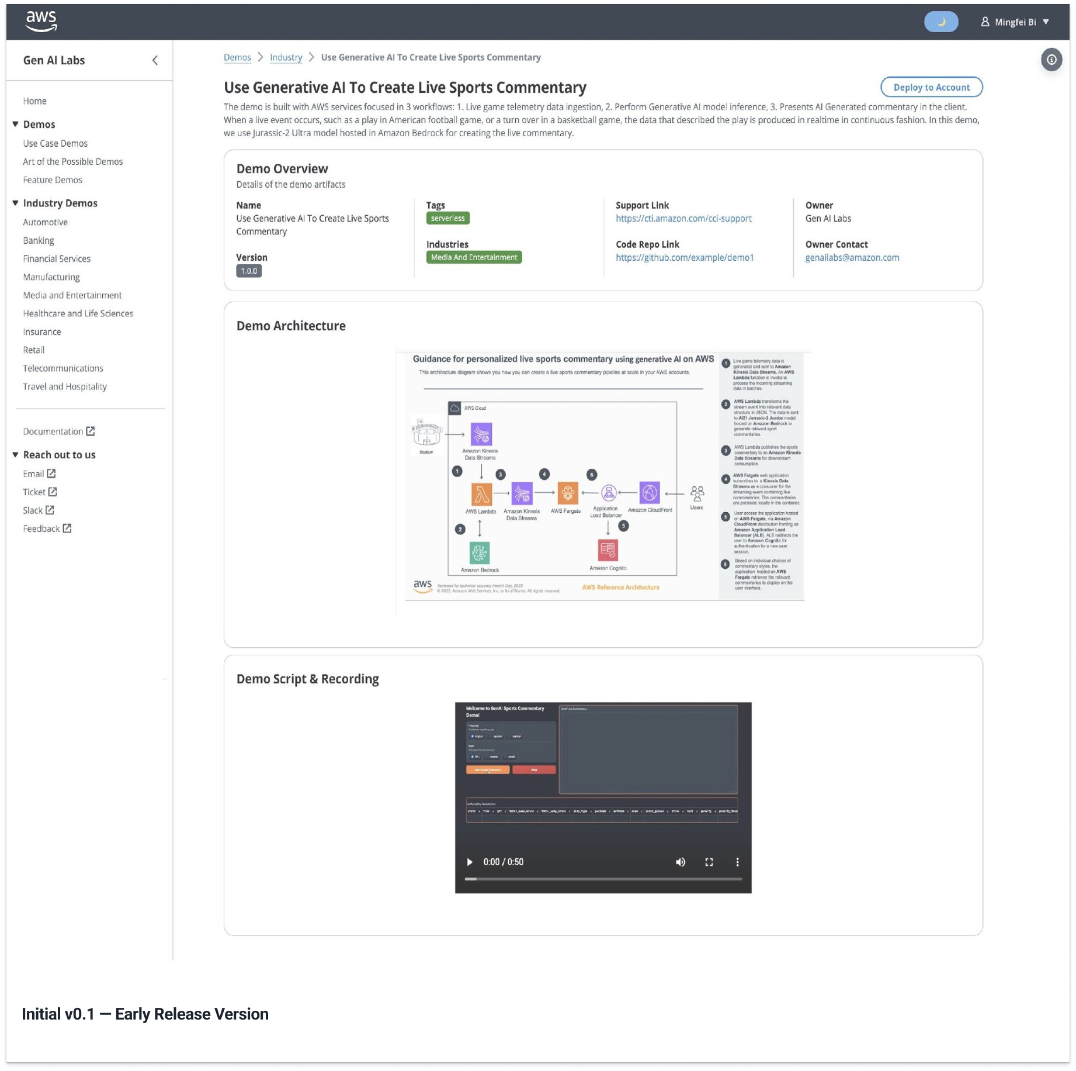This screenshot has height=1071, width=1076.
Task: Collapse the Gen AI Labs sidebar
Action: click(155, 60)
